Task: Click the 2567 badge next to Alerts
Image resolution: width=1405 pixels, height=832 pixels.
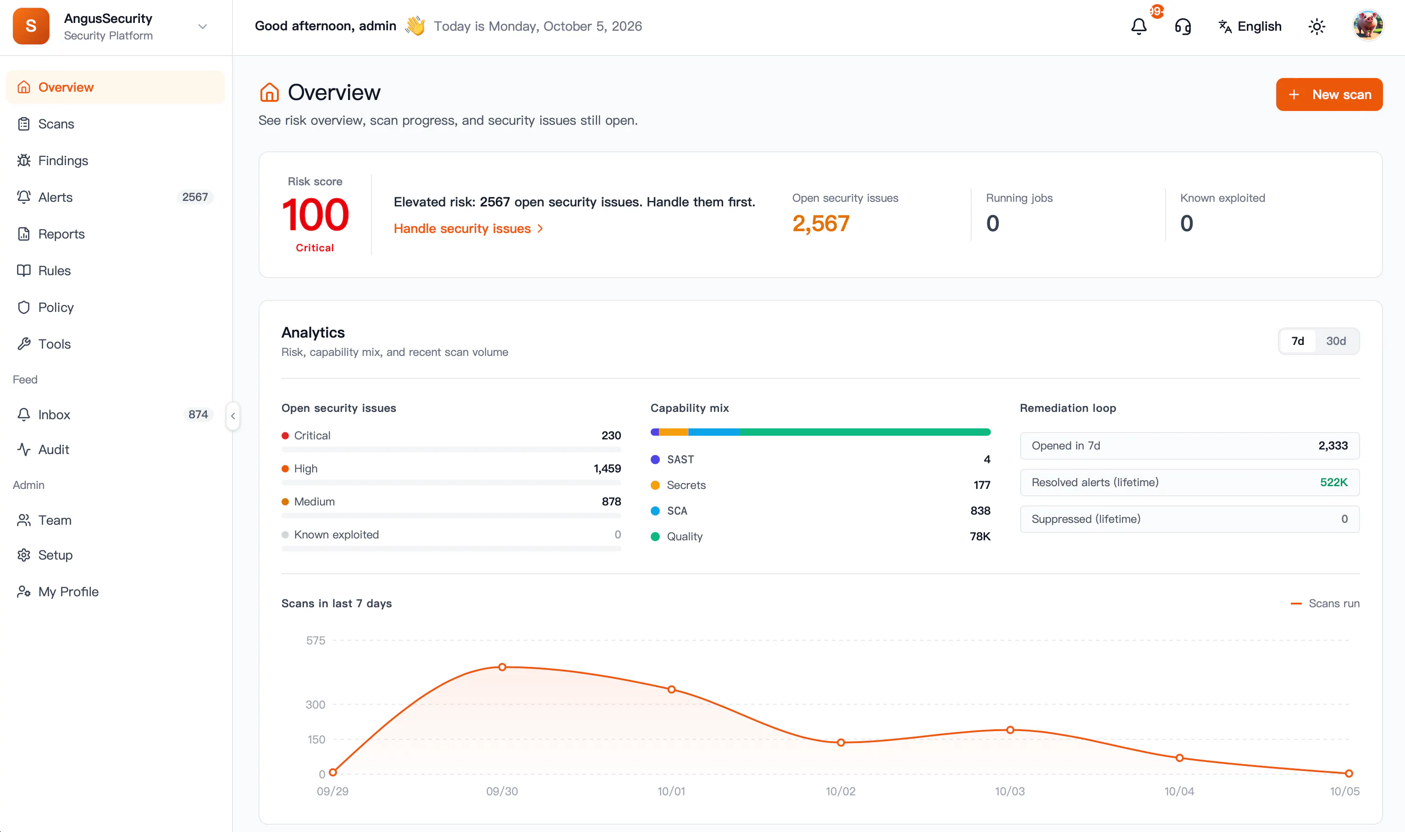Action: 194,197
